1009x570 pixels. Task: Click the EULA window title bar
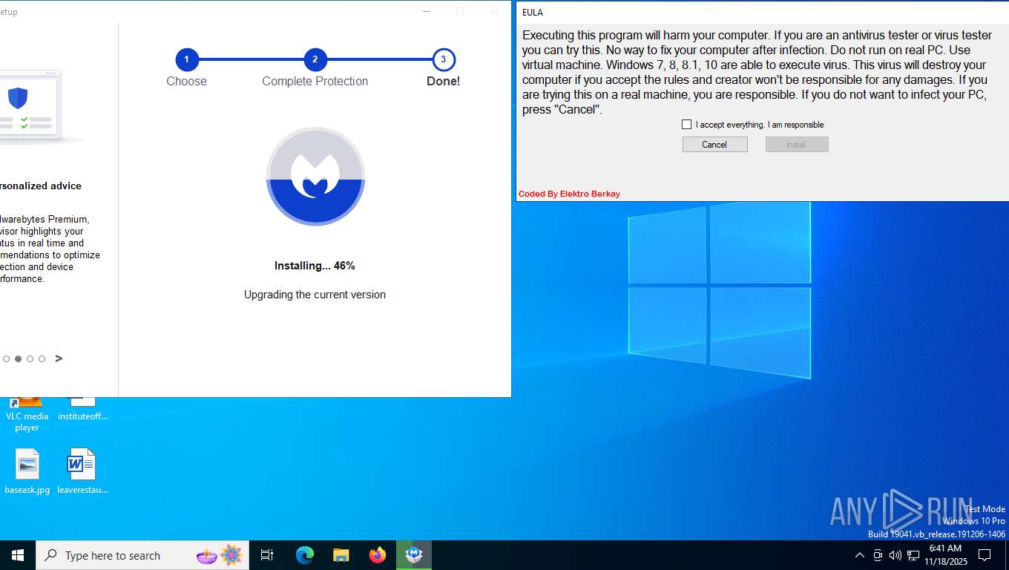tap(763, 13)
